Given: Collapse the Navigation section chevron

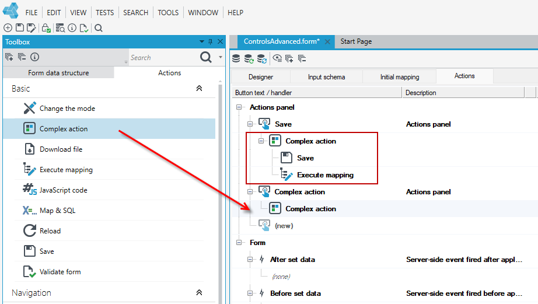Looking at the screenshot, I should 199,292.
